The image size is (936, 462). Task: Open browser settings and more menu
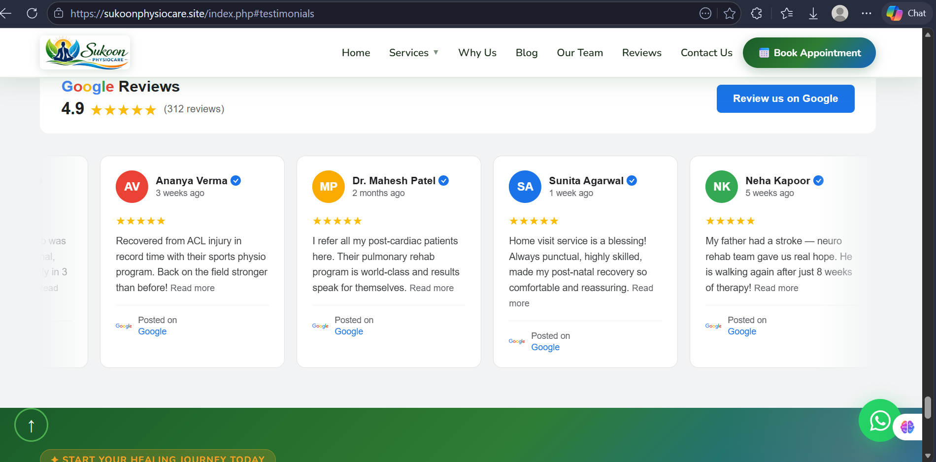[867, 13]
